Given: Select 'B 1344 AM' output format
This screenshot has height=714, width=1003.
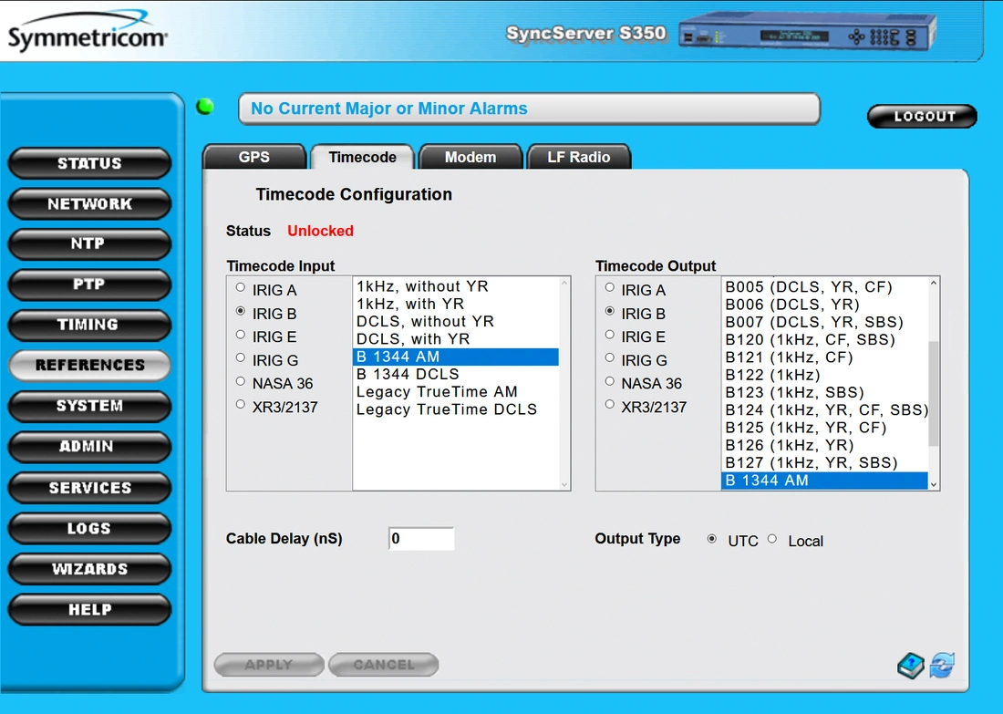Looking at the screenshot, I should [x=824, y=481].
